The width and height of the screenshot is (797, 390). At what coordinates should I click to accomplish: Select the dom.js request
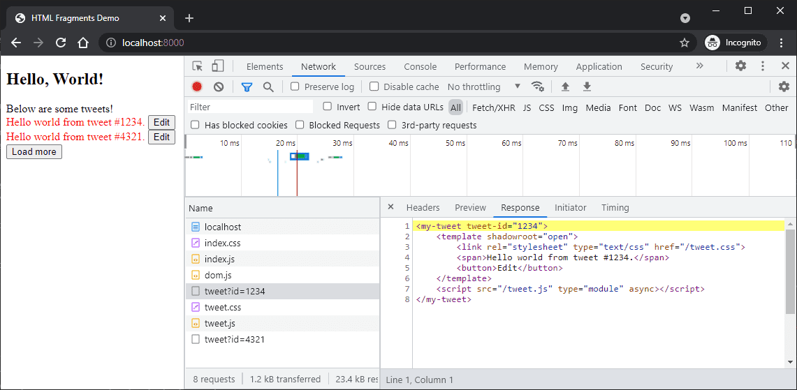click(283, 276)
